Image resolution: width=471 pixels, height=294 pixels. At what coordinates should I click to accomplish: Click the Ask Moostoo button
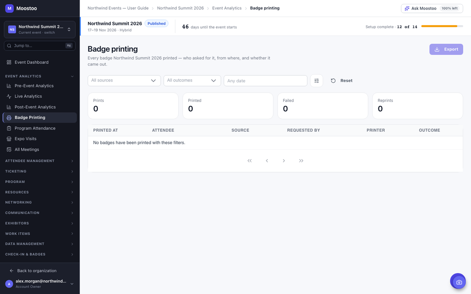[x=432, y=8]
